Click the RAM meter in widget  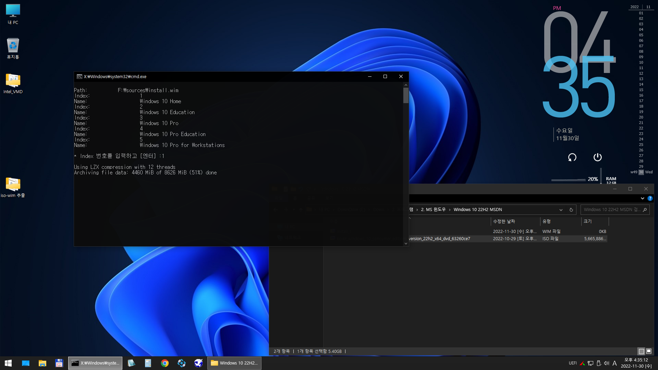tap(611, 180)
